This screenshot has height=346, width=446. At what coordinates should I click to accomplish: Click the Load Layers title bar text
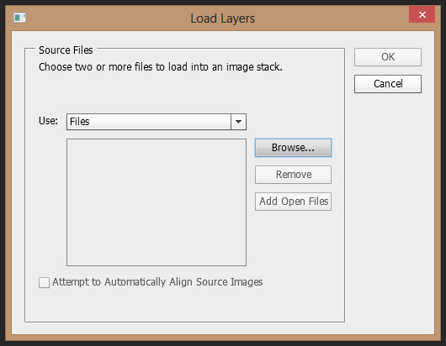pos(222,18)
